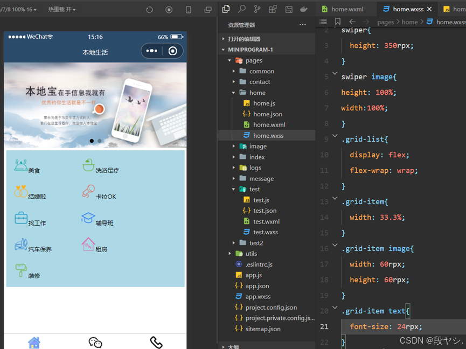
Task: Click the mini program close circle capsule button
Action: 173,51
